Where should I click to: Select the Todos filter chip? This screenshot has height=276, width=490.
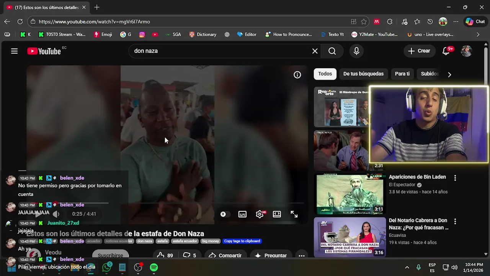(325, 74)
